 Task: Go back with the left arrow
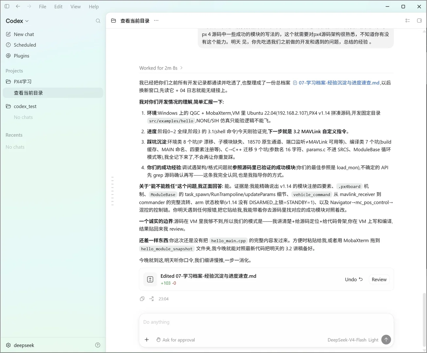click(18, 7)
